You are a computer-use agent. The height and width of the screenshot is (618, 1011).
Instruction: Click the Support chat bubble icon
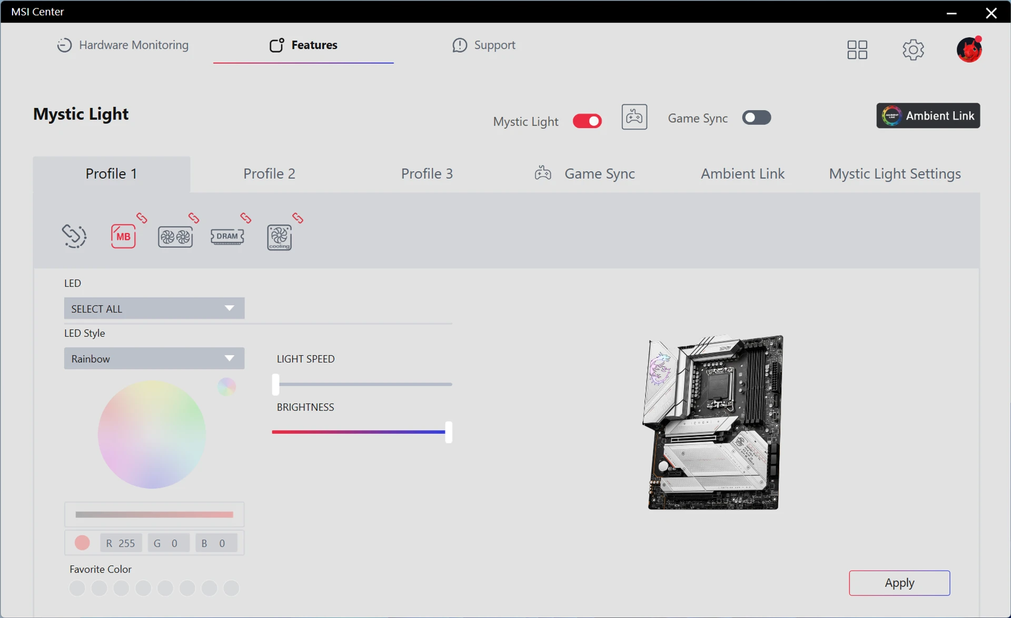459,45
